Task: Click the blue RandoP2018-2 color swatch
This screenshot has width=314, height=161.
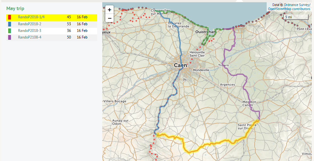Action: coord(9,24)
